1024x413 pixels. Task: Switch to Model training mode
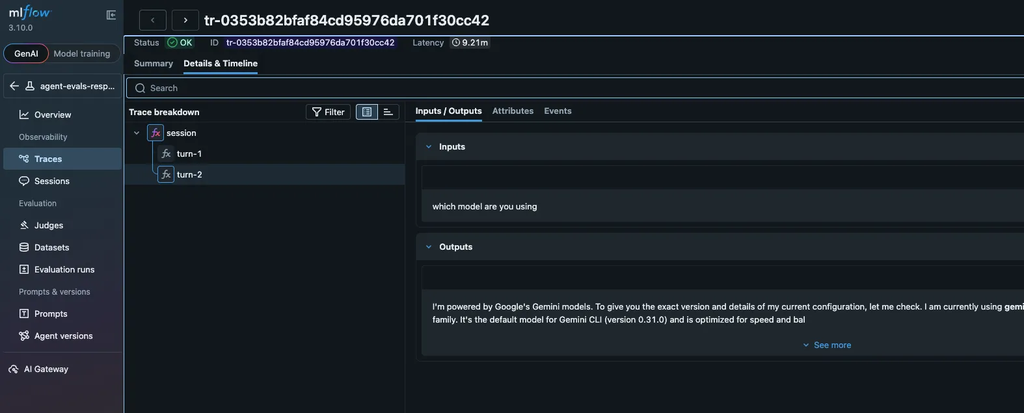pos(82,53)
